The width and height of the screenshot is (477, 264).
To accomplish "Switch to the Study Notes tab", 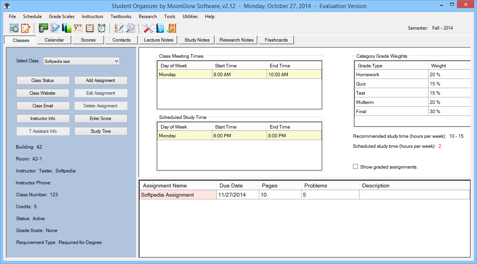I will [197, 40].
